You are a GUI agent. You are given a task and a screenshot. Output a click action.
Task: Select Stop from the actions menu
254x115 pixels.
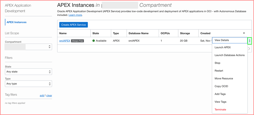230,63
